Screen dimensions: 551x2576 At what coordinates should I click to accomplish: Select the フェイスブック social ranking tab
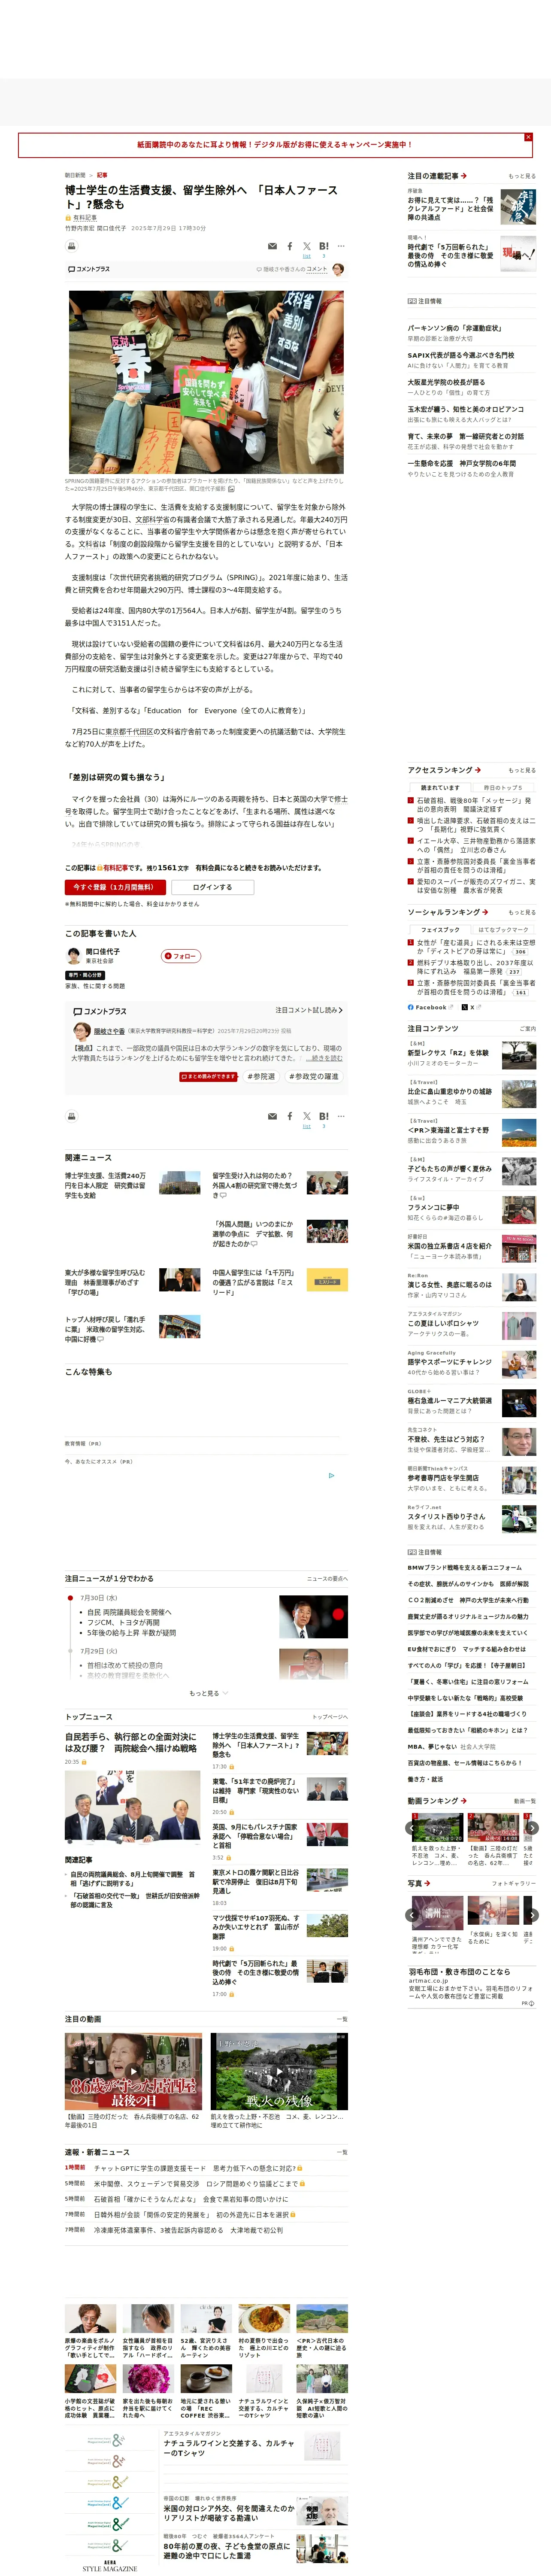click(x=440, y=930)
